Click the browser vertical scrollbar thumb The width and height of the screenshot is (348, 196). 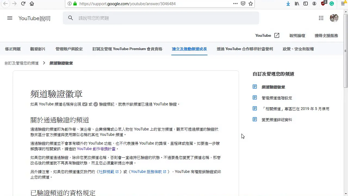point(346,51)
